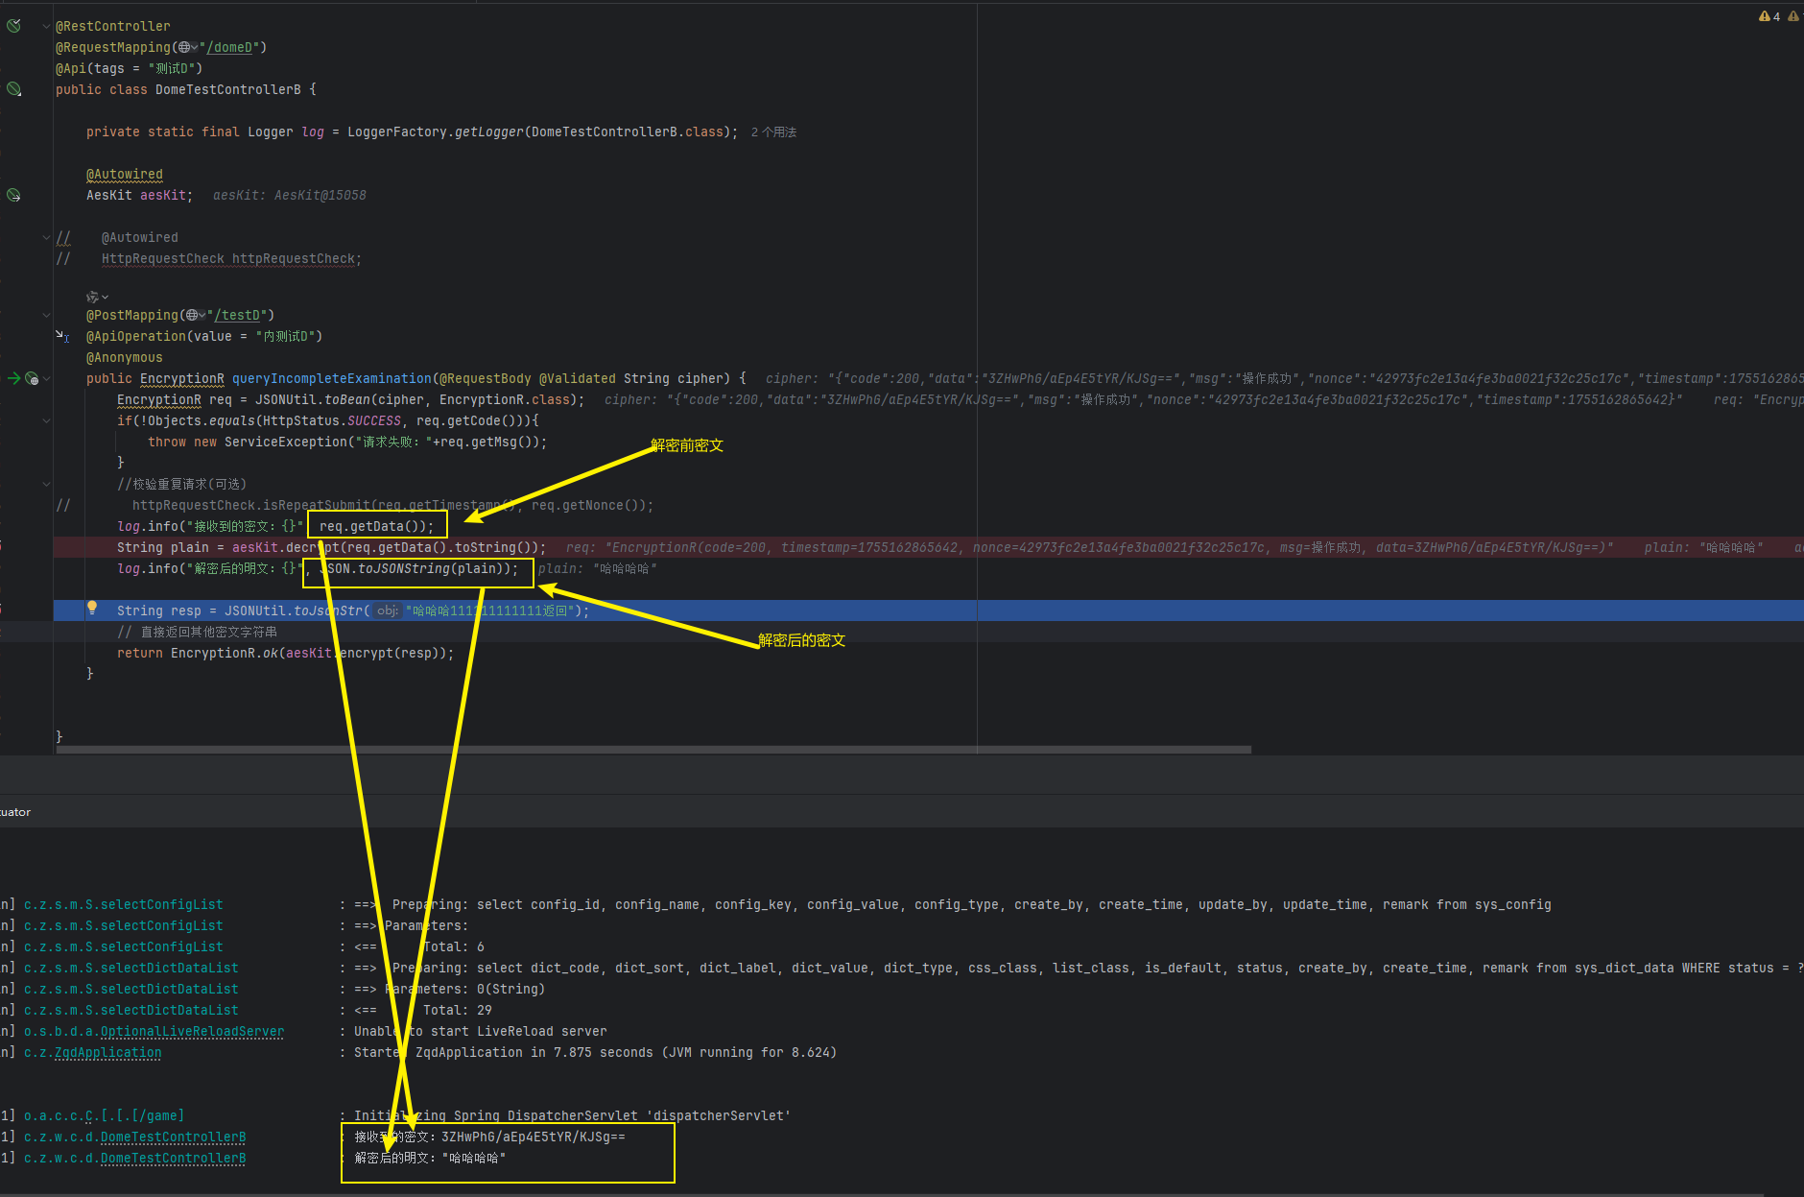Click the class name DomeTestControllerB in the declaration
Image resolution: width=1804 pixels, height=1197 pixels.
coord(228,89)
